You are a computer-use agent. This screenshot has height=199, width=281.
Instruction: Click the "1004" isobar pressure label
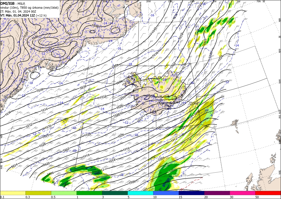point(173,171)
